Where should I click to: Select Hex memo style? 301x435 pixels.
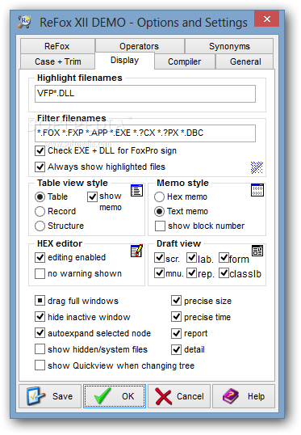pyautogui.click(x=159, y=196)
